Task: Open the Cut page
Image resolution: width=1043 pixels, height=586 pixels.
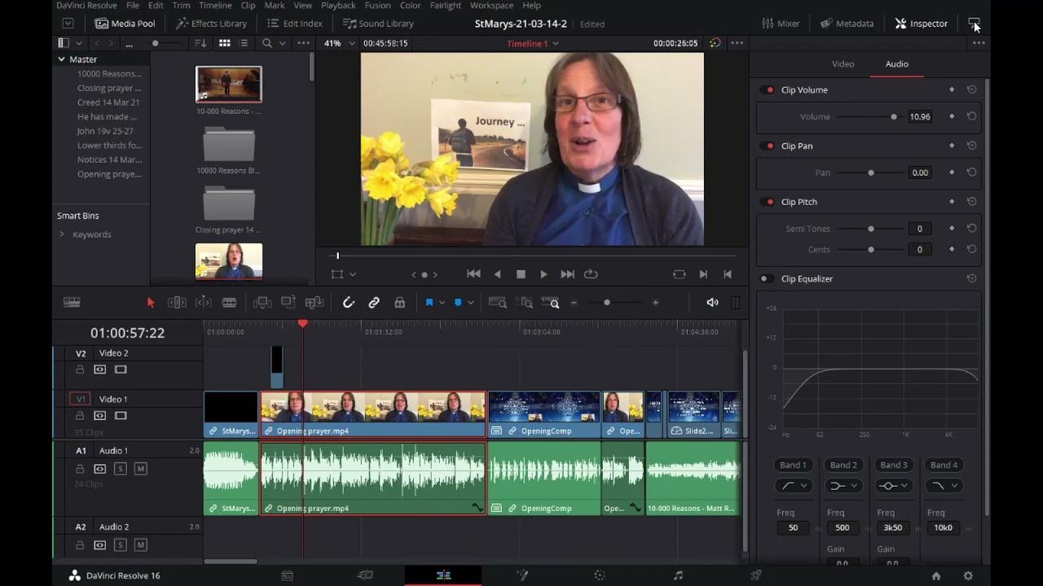Action: [x=365, y=575]
